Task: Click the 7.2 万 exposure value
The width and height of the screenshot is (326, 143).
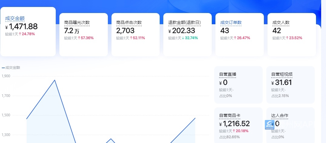Action: [x=72, y=31]
